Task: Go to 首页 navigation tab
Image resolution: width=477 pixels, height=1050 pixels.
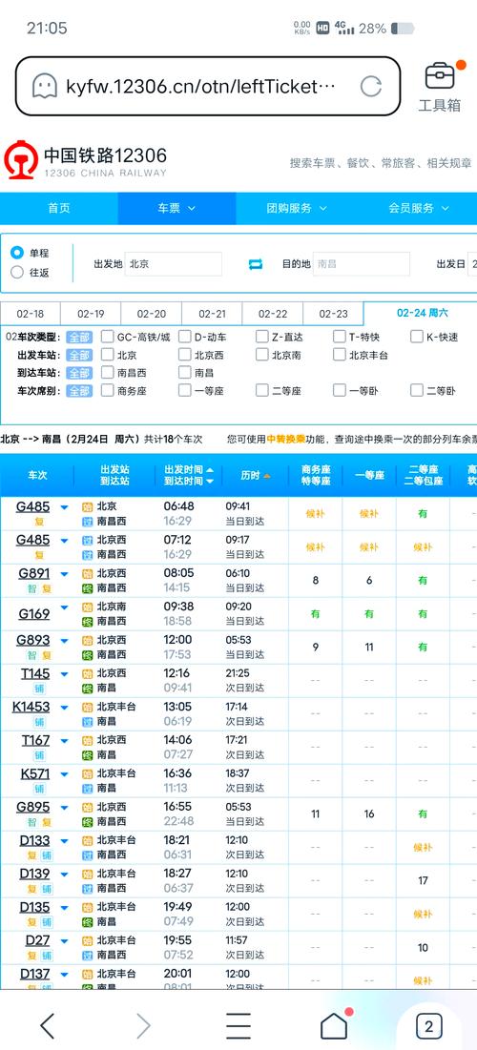Action: click(59, 208)
